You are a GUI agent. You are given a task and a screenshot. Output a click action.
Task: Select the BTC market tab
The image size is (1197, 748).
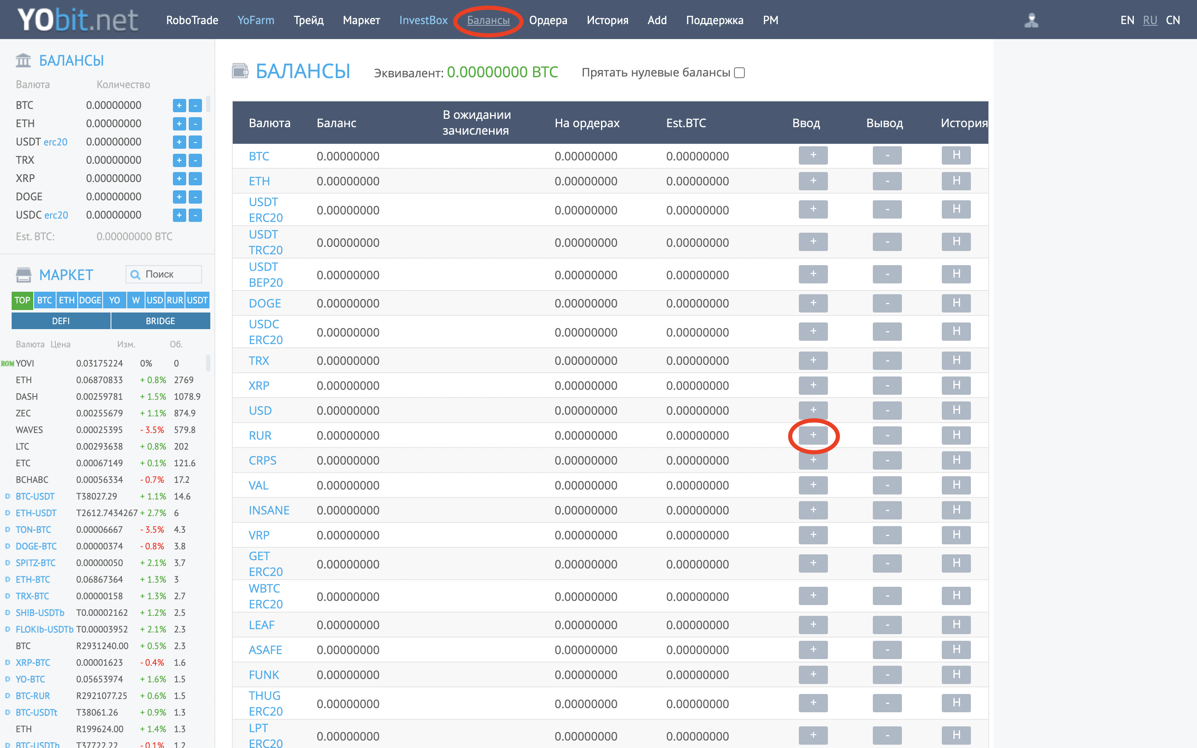44,300
